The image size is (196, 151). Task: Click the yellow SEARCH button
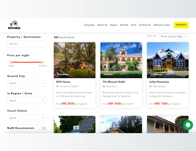[181, 25]
